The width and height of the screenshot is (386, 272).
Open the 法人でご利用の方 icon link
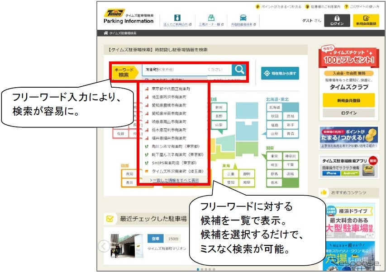pyautogui.click(x=177, y=20)
